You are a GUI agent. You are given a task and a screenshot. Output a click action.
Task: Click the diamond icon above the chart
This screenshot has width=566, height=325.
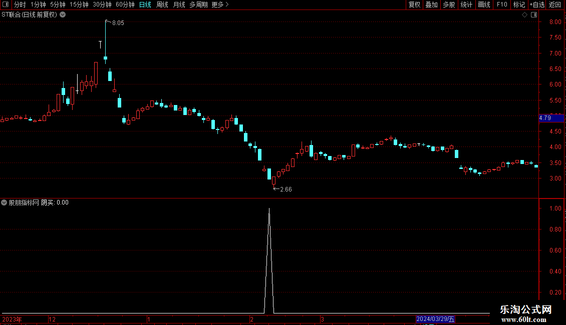click(x=525, y=15)
